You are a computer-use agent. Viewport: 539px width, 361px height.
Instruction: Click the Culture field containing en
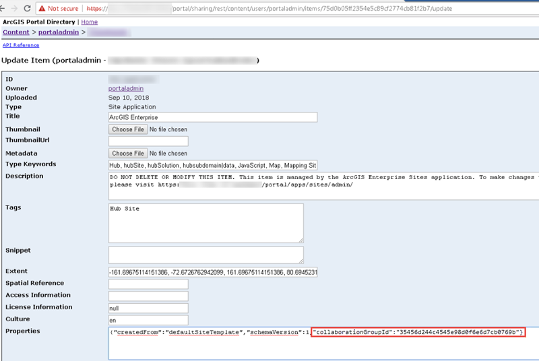coord(148,320)
